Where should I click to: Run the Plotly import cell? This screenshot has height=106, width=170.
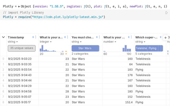point(167,13)
